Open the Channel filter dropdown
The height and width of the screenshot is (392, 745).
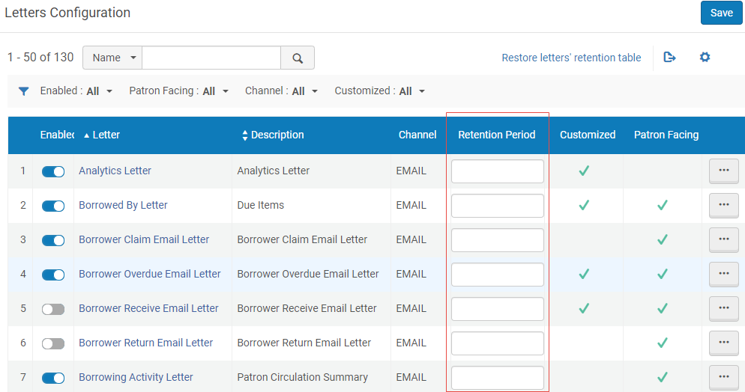click(281, 91)
